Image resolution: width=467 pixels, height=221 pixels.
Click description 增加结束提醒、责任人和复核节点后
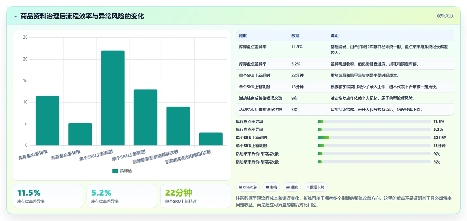tap(377, 110)
